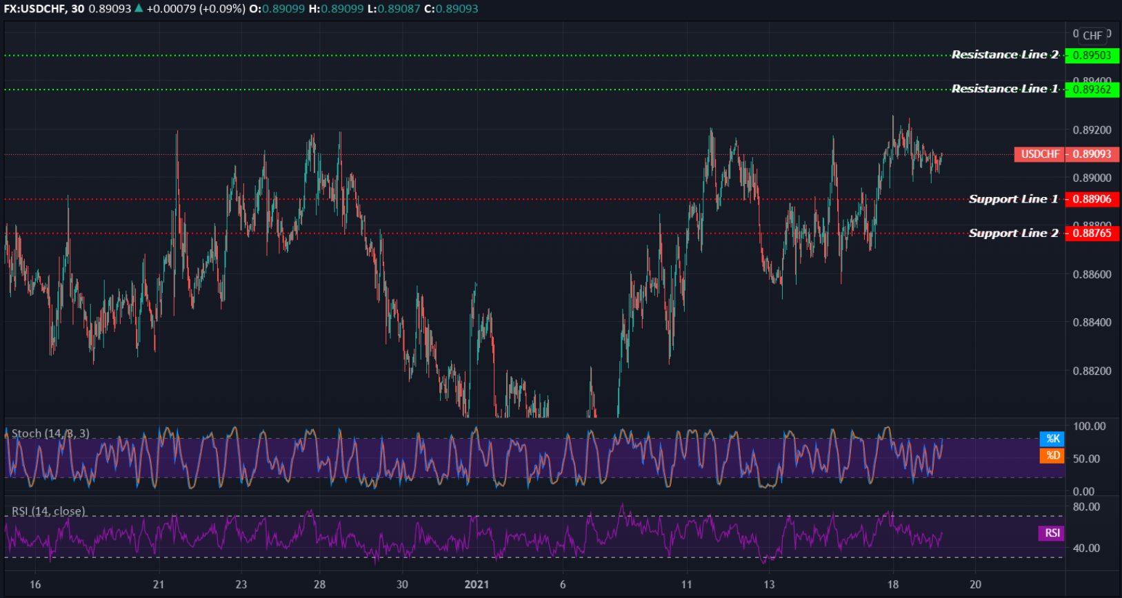Select the Resistance Line 1 label

click(x=1005, y=89)
